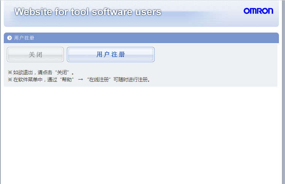The image size is (285, 184).
Task: Click empty part of blue section header bar
Action: click(152, 38)
